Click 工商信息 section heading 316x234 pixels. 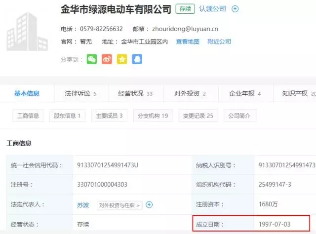19,143
